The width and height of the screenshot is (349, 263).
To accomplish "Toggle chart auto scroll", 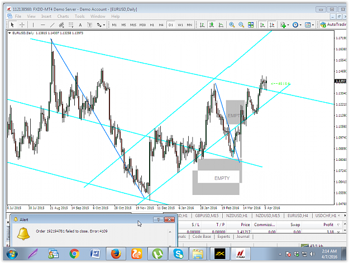I will (x=262, y=25).
